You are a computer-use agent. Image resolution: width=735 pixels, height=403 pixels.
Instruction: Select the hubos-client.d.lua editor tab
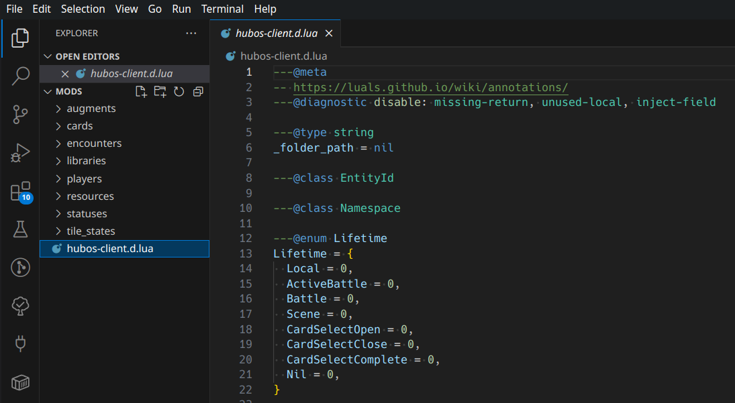[x=276, y=34]
